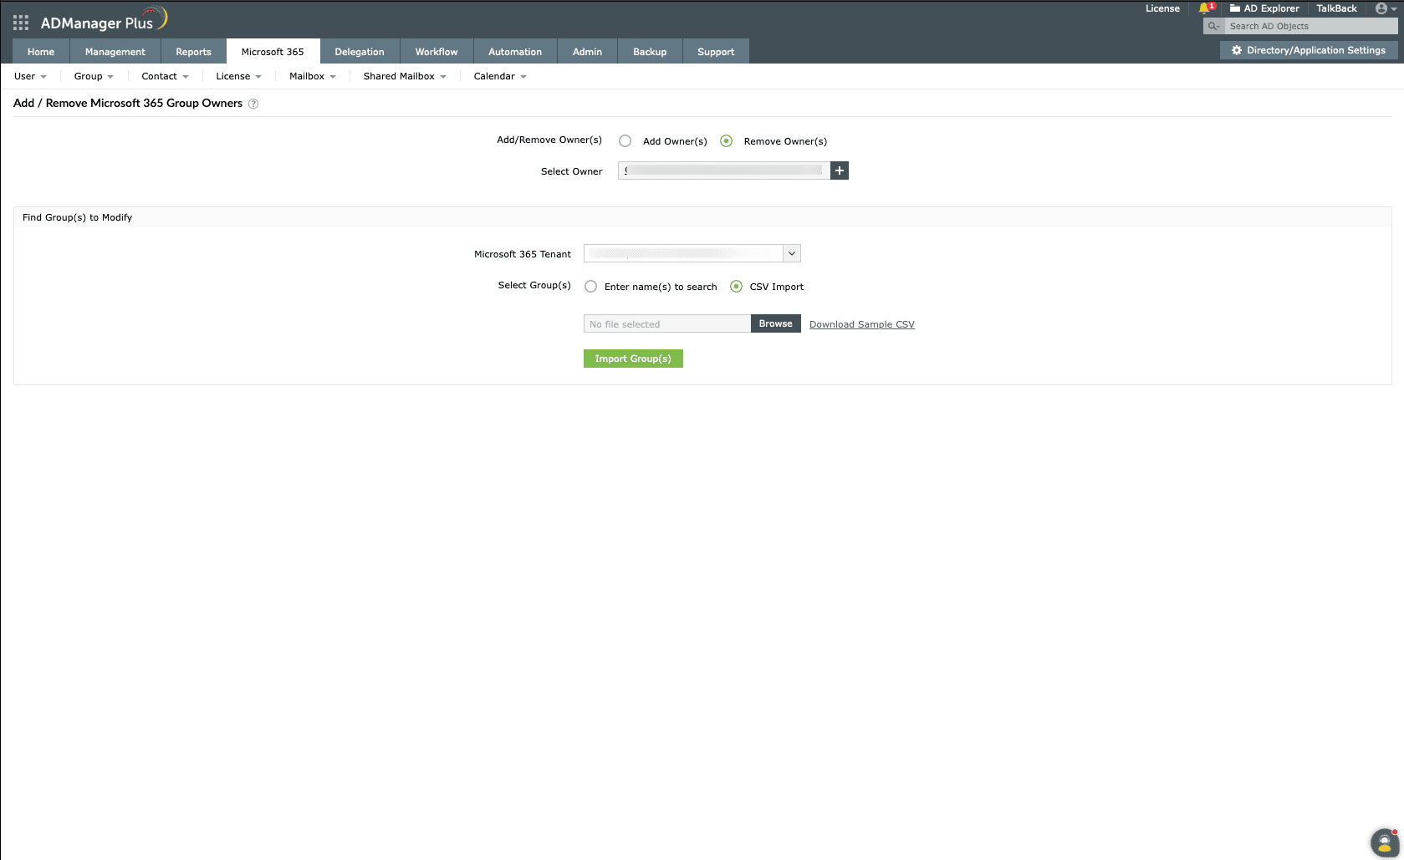Expand the Group dropdown menu
Image resolution: width=1404 pixels, height=860 pixels.
[x=94, y=76]
